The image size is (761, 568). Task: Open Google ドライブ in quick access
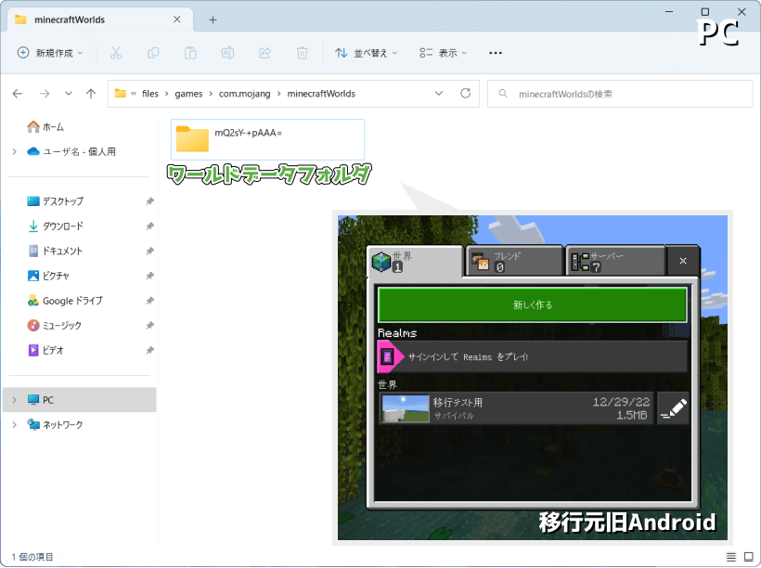click(x=65, y=301)
